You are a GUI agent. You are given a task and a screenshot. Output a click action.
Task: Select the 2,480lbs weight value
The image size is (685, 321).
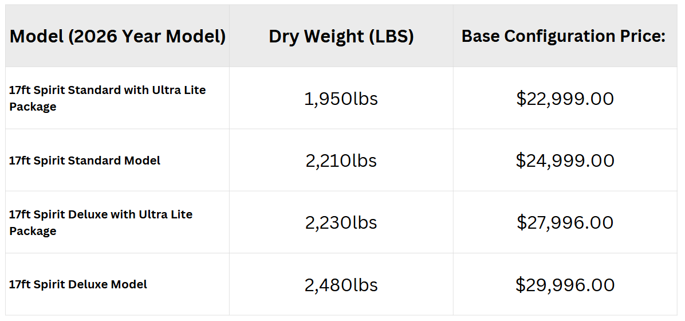tap(341, 285)
